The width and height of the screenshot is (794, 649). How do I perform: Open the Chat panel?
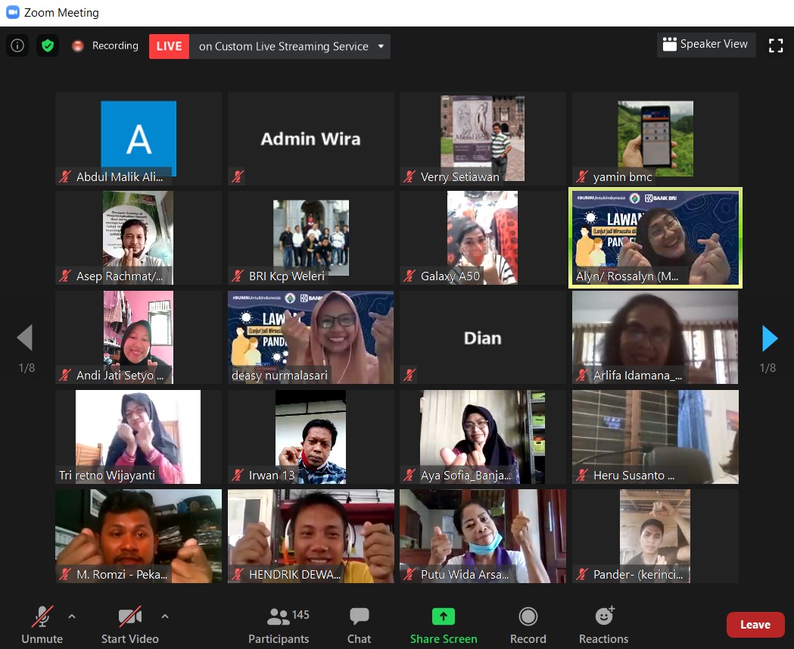359,626
